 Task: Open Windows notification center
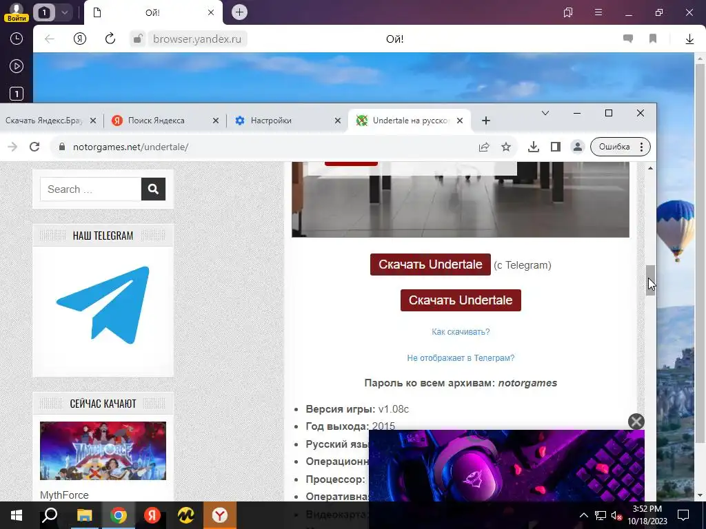click(x=683, y=515)
